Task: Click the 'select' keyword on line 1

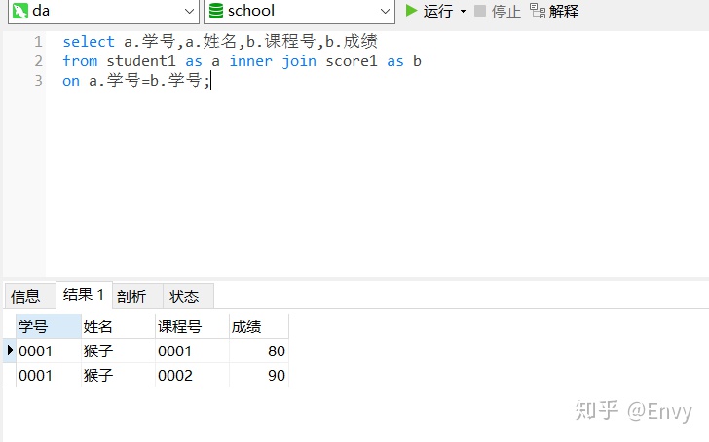Action: point(89,42)
